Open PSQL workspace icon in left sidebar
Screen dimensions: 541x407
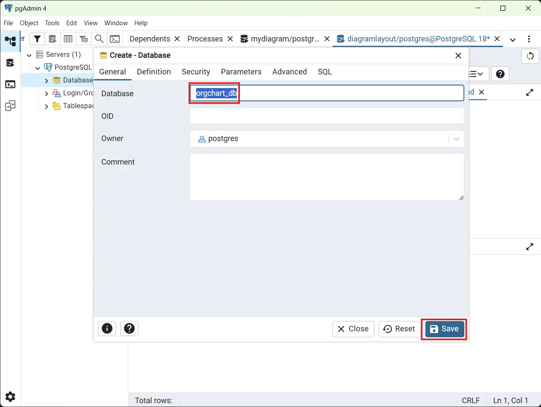[x=10, y=84]
